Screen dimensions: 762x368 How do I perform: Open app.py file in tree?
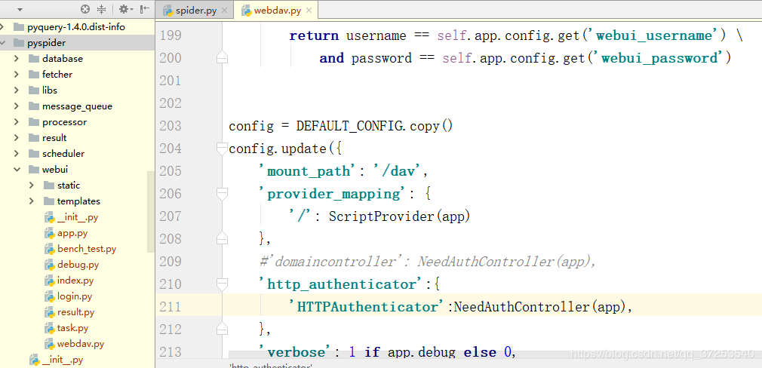coord(72,233)
